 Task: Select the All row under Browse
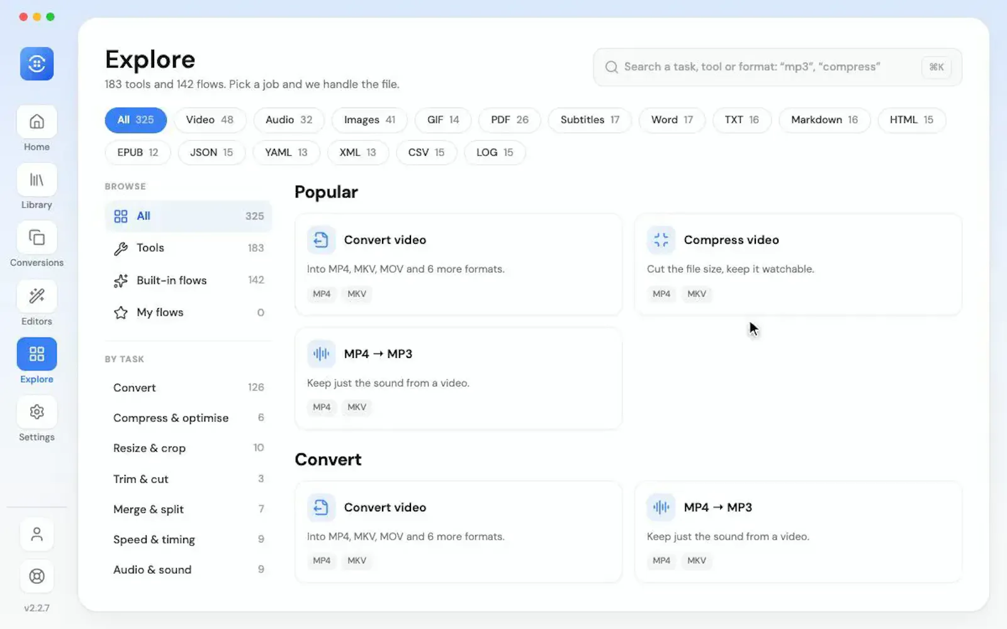point(188,216)
